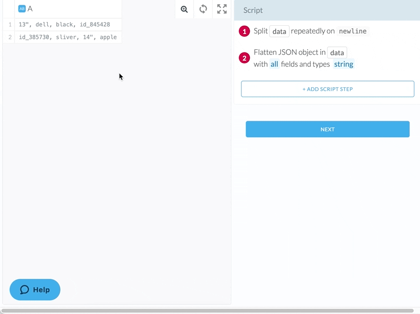This screenshot has height=314, width=420.
Task: Click the AB text-type icon on column A
Action: (x=22, y=8)
